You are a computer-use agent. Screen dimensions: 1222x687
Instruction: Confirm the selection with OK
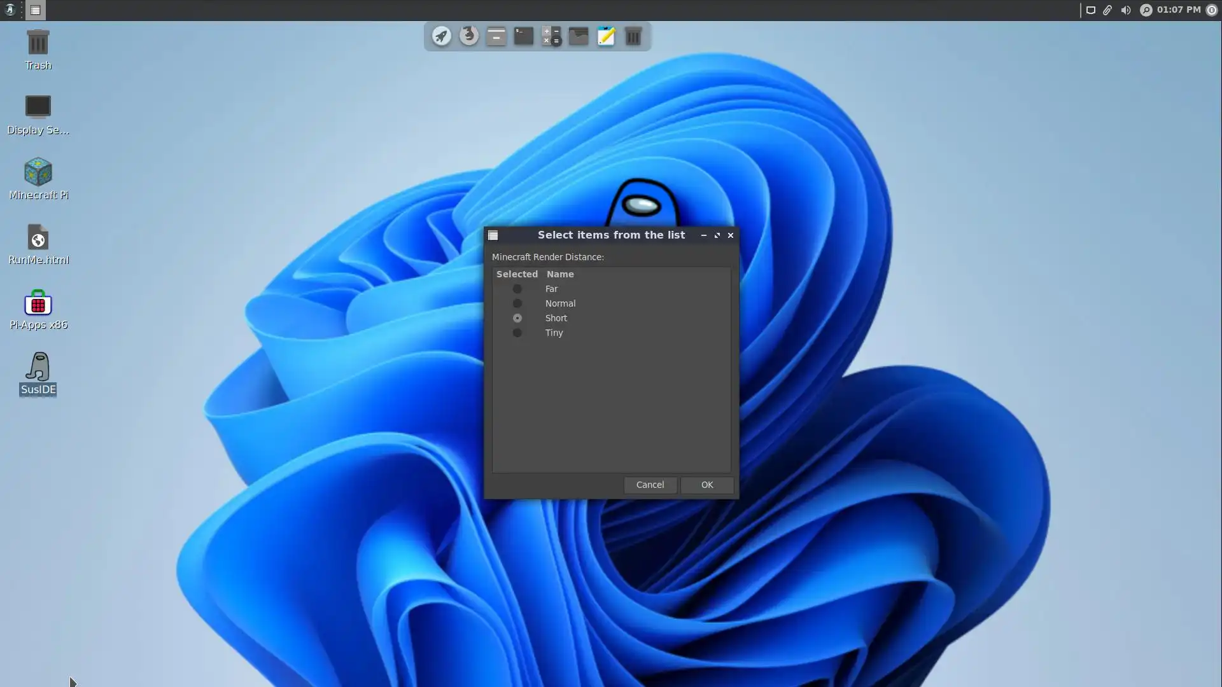706,485
